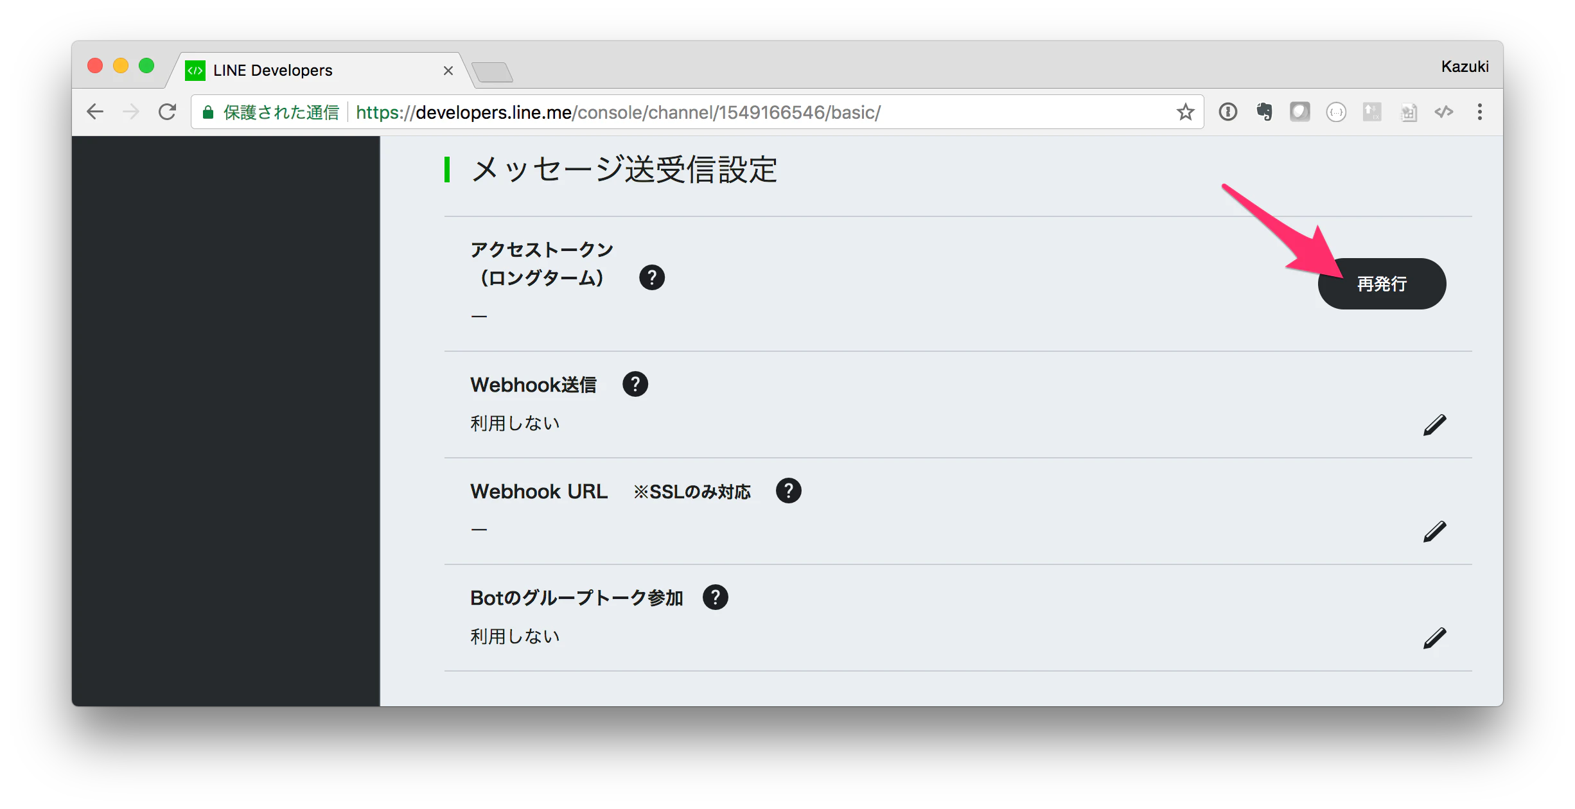The width and height of the screenshot is (1575, 809).
Task: Open the 1Password extension icon
Action: 1227,112
